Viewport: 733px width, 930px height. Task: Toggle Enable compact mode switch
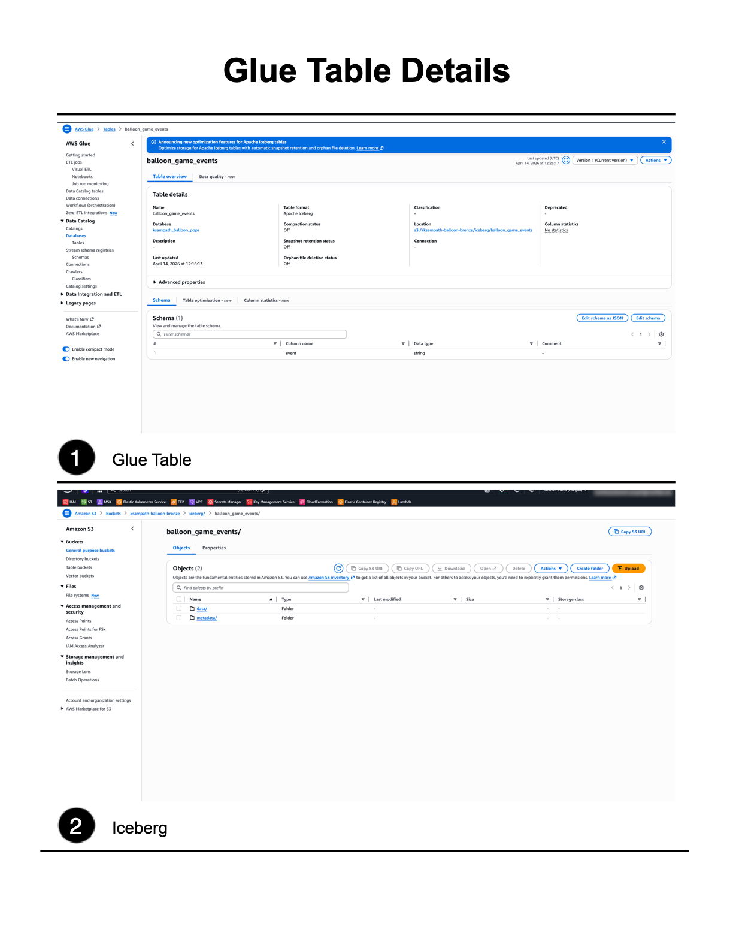(x=66, y=349)
